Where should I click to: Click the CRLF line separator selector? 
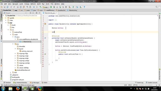tap(130, 85)
